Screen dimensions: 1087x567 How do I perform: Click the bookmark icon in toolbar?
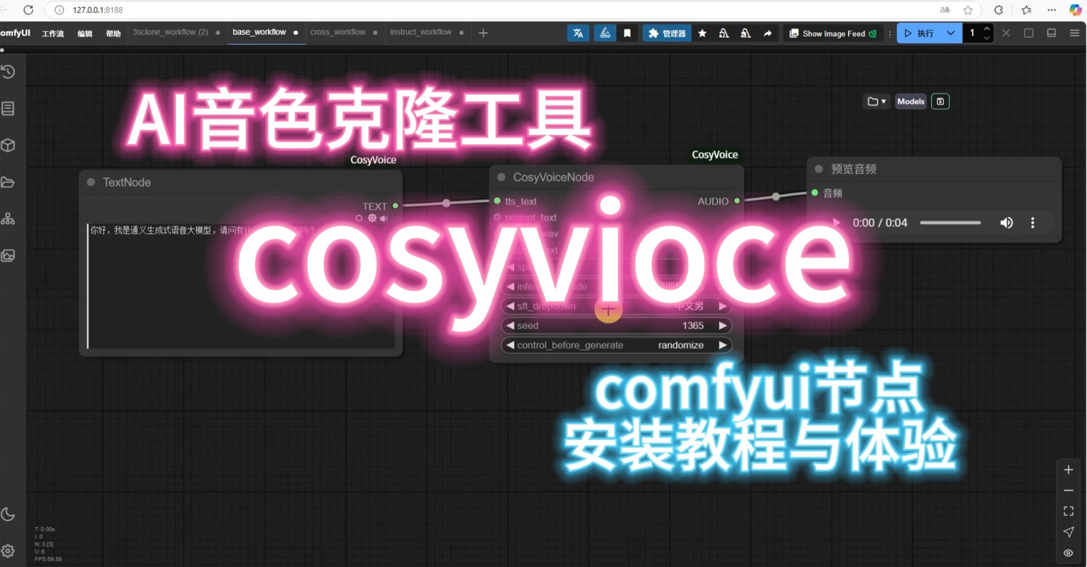pyautogui.click(x=627, y=33)
